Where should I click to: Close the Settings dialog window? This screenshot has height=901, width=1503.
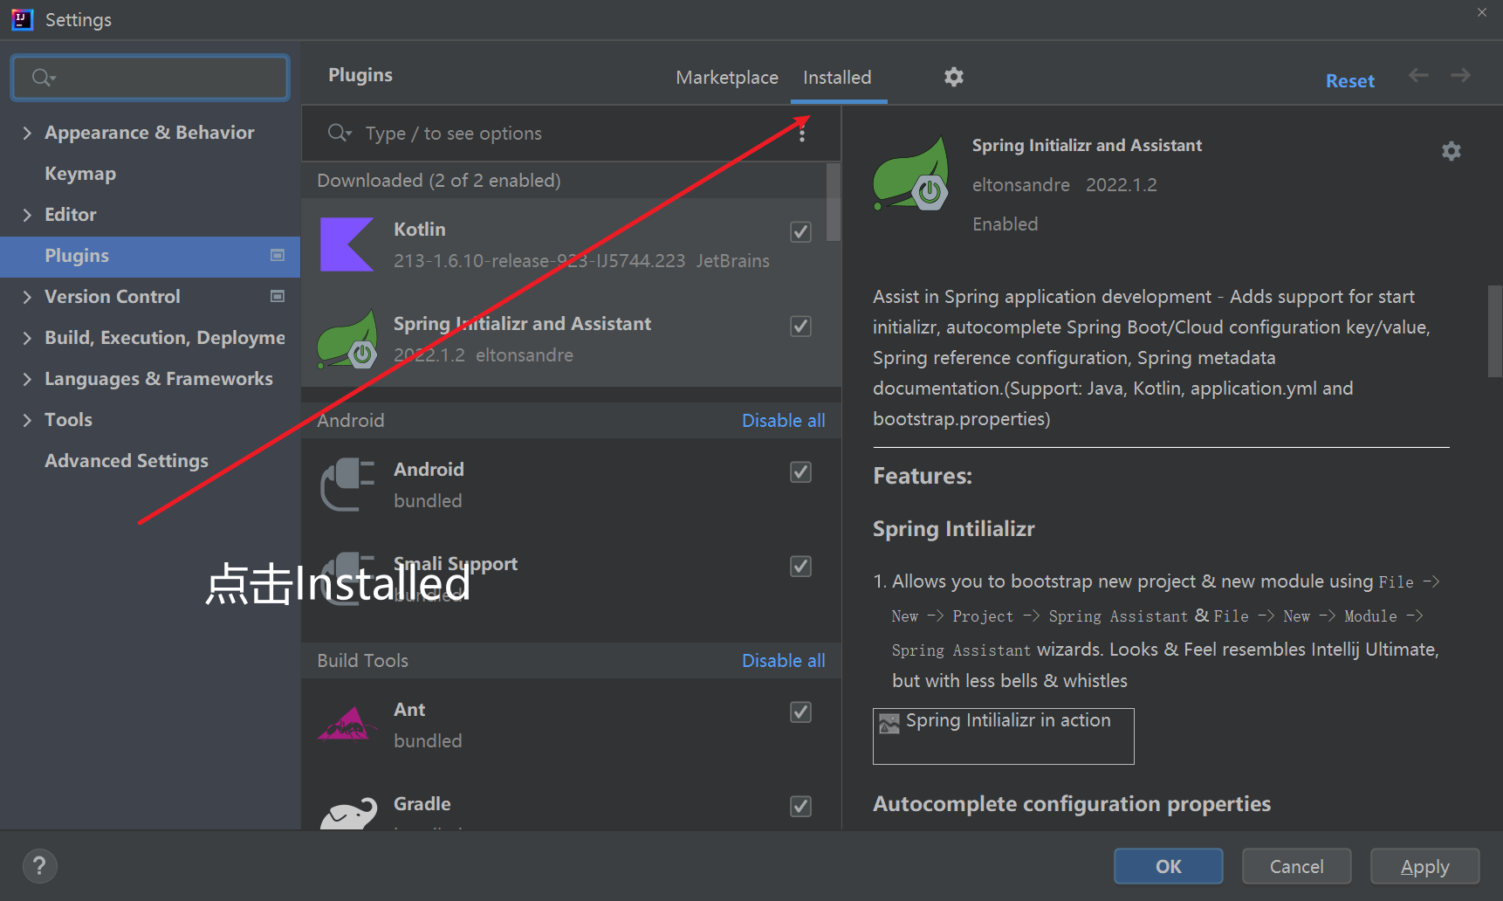[x=1481, y=12]
